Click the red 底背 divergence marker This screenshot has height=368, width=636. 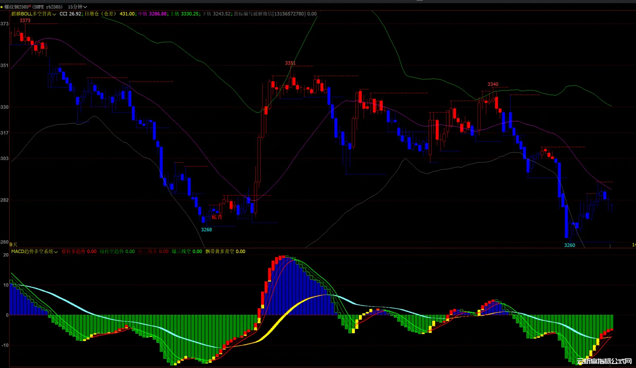pos(217,217)
